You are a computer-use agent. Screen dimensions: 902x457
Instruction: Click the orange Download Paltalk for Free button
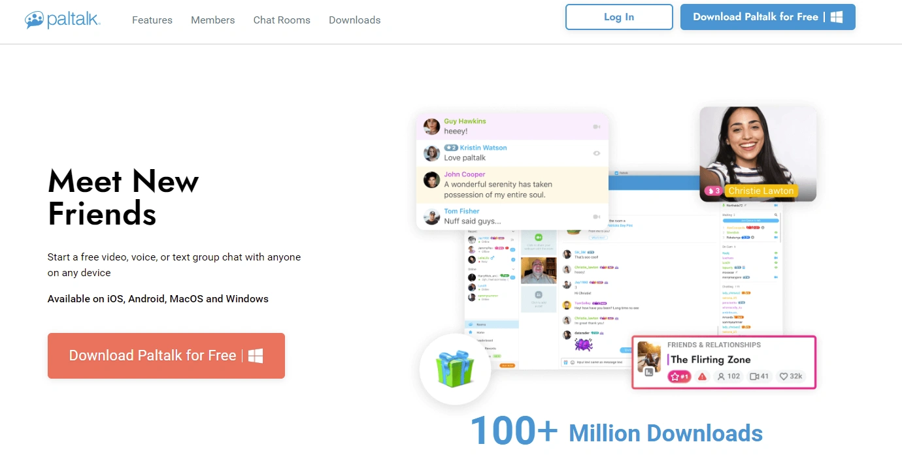pos(166,356)
